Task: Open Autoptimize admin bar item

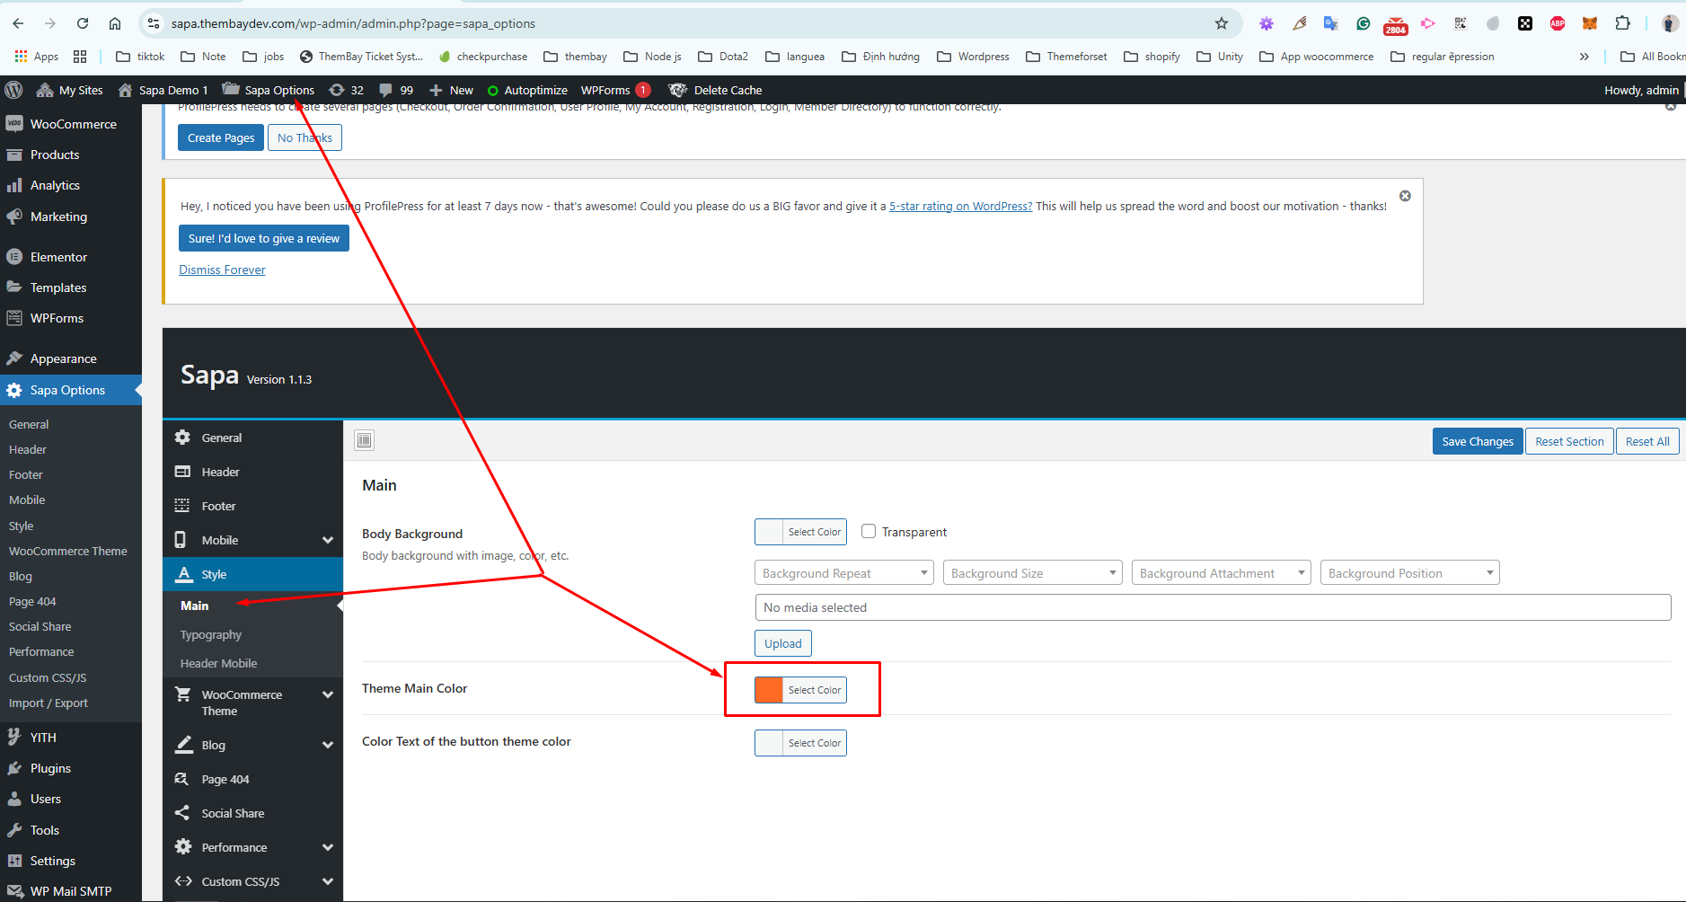Action: [527, 90]
